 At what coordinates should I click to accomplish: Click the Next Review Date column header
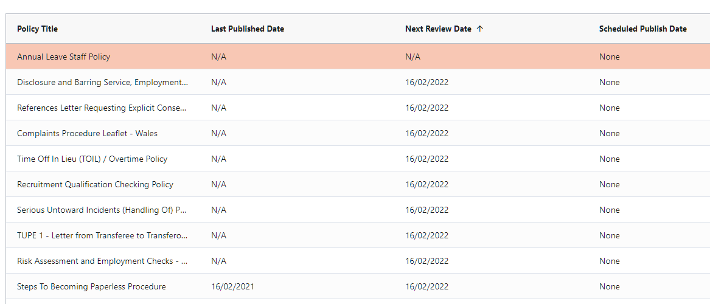point(438,29)
